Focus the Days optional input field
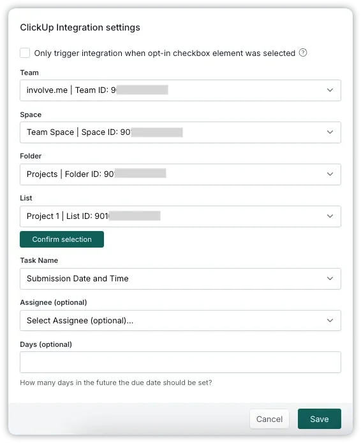This screenshot has width=361, height=443. click(180, 362)
